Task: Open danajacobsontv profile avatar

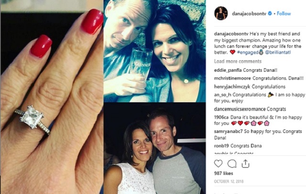Action: point(221,13)
